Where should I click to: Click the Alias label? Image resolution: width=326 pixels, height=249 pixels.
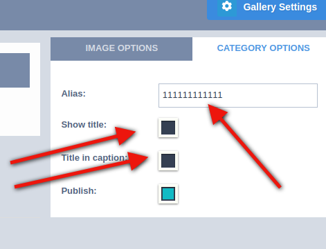pos(73,94)
